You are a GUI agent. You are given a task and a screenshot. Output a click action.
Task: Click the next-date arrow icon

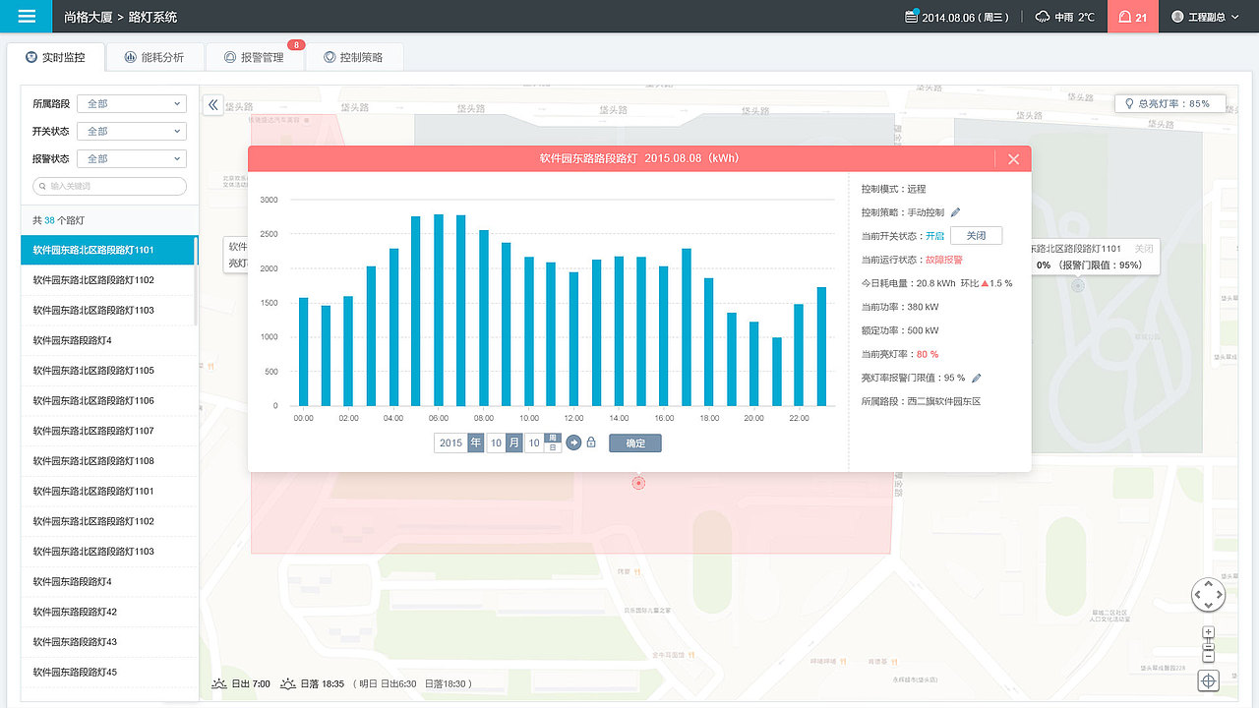click(574, 443)
